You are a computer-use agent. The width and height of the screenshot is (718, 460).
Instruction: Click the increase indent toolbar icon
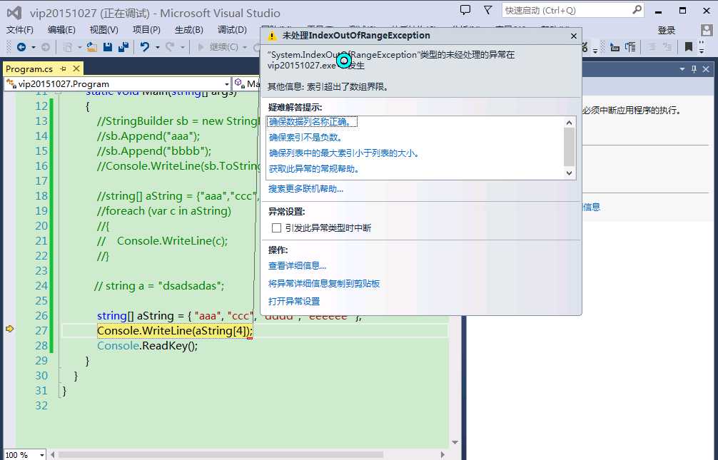[667, 46]
